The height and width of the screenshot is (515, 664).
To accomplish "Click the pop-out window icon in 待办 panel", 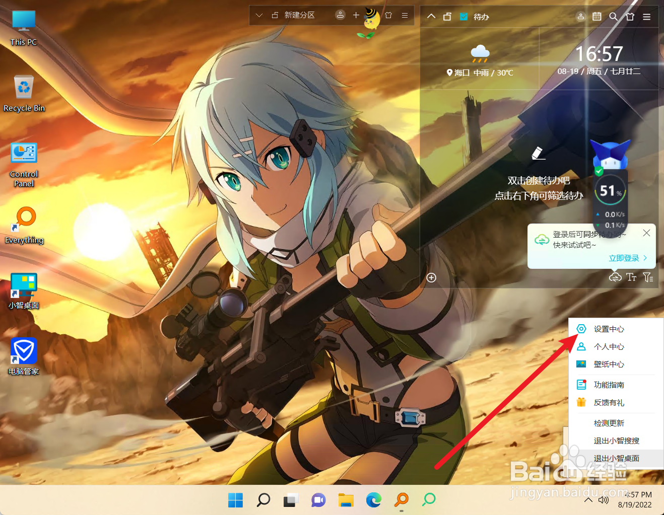I will point(447,17).
